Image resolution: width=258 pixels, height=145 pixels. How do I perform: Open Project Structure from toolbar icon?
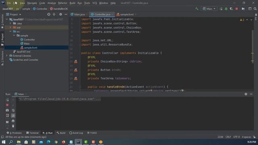click(243, 9)
